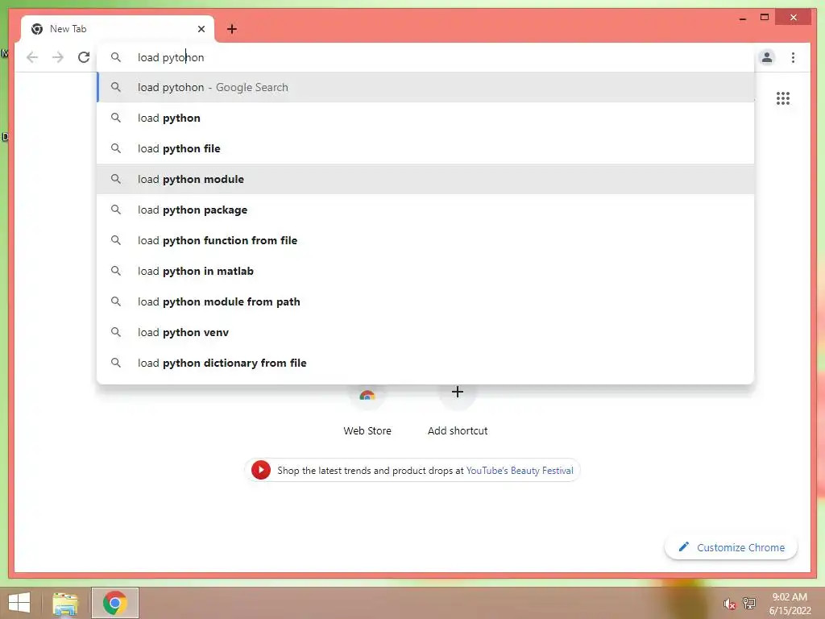Click the network tray icon
825x619 pixels.
(x=749, y=603)
